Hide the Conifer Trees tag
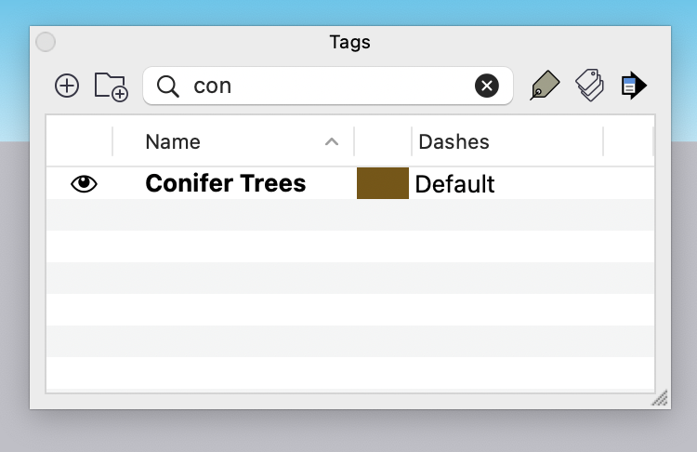 click(84, 184)
